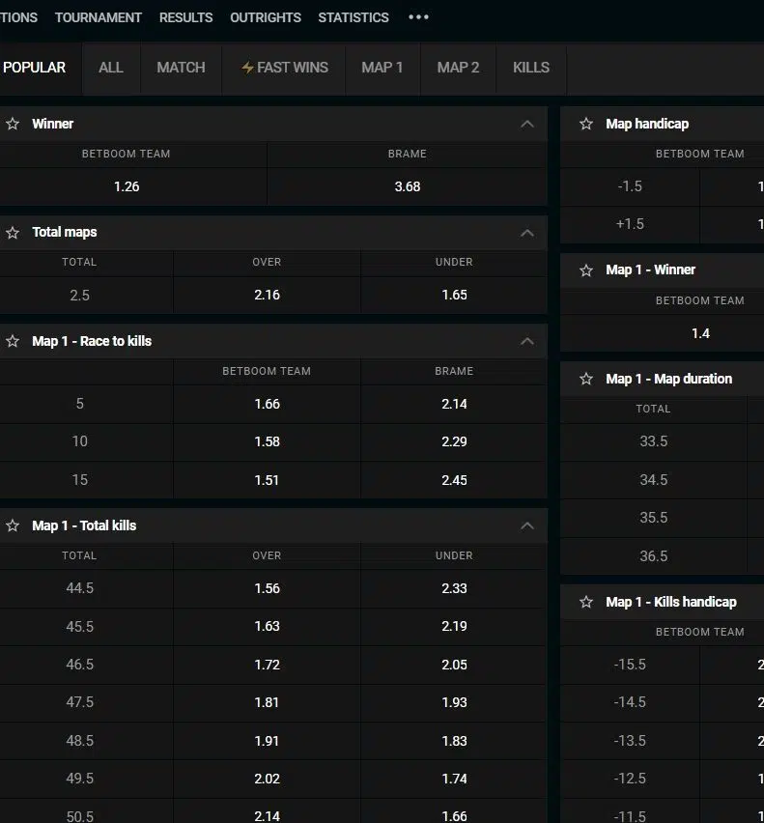Viewport: 764px width, 823px height.
Task: Open the three-dots more menu
Action: pyautogui.click(x=418, y=17)
